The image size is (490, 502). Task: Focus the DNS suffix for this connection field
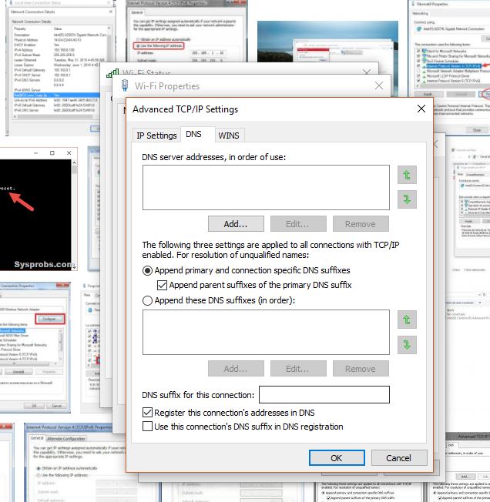click(324, 394)
